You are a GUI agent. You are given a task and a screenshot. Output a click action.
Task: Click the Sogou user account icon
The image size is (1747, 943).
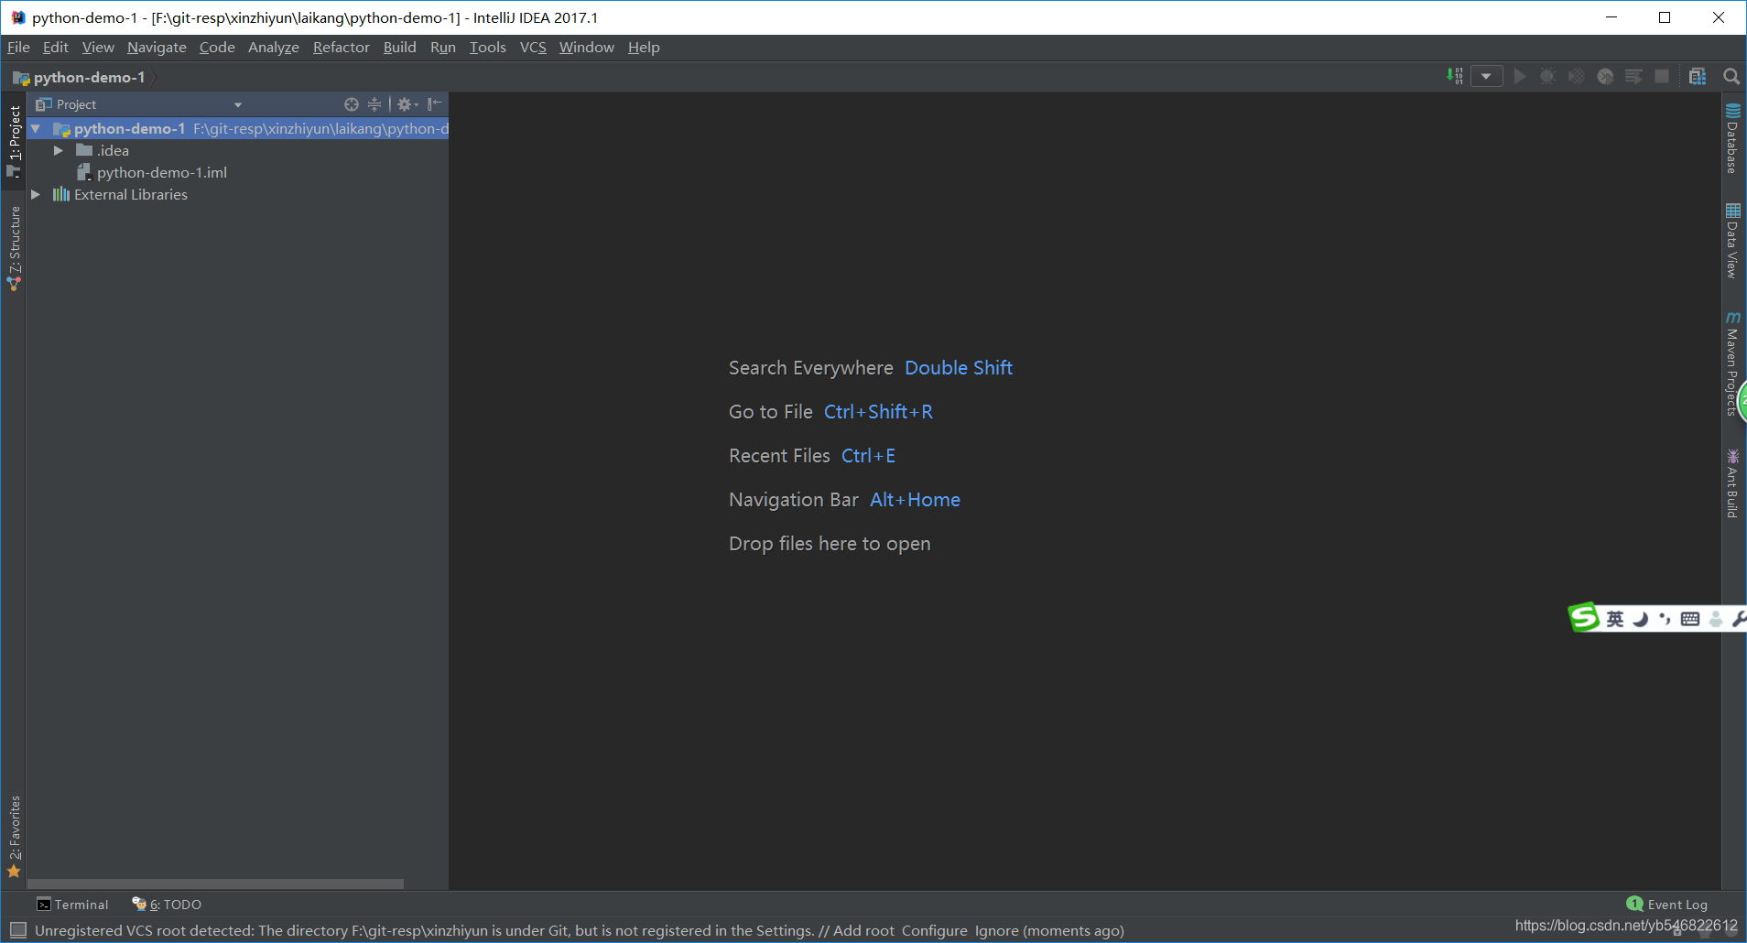1716,619
